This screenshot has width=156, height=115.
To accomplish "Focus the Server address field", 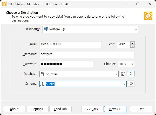I will (x=71, y=45).
